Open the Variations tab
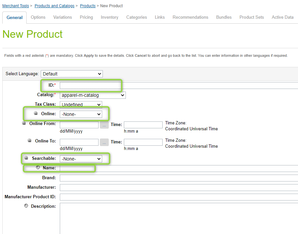Viewport: 298px width, 234px height. pyautogui.click(x=62, y=17)
